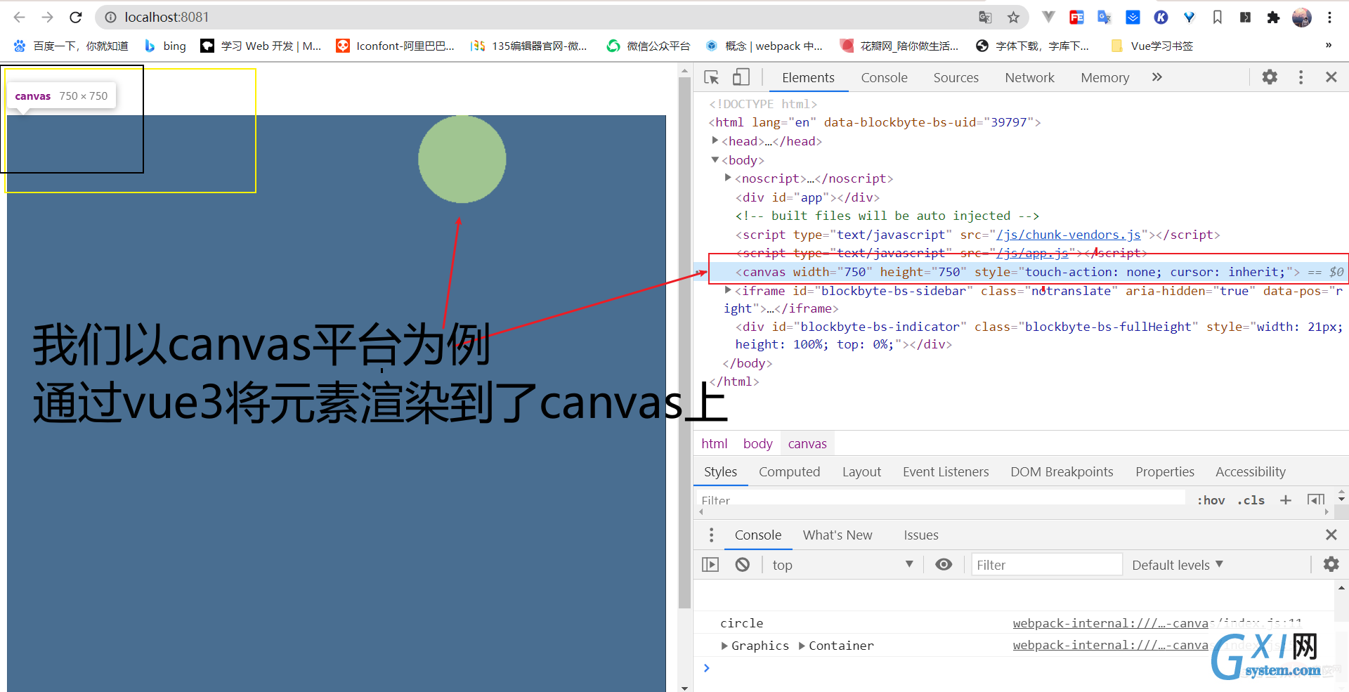1349x692 pixels.
Task: Open the Default levels dropdown
Action: [x=1177, y=564]
